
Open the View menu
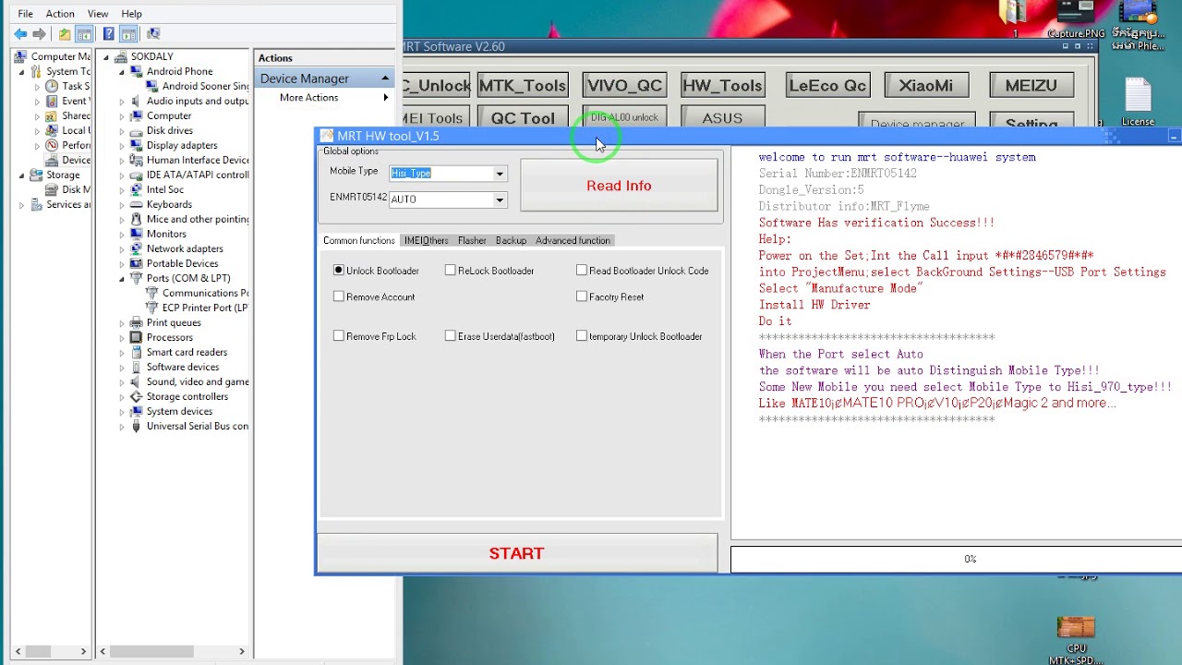pyautogui.click(x=98, y=14)
